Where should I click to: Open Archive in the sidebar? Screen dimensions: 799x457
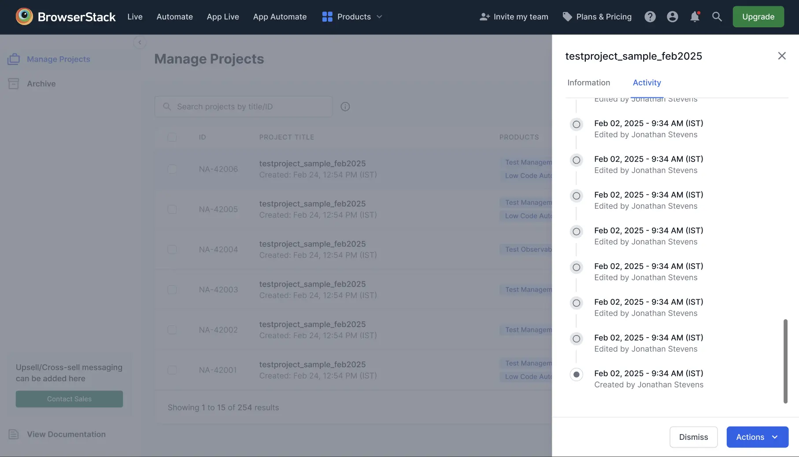41,84
